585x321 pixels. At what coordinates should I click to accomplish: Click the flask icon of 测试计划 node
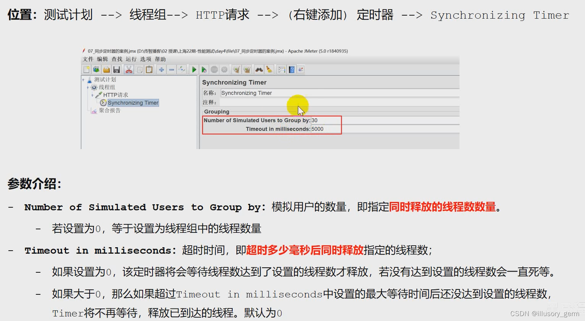click(x=90, y=79)
